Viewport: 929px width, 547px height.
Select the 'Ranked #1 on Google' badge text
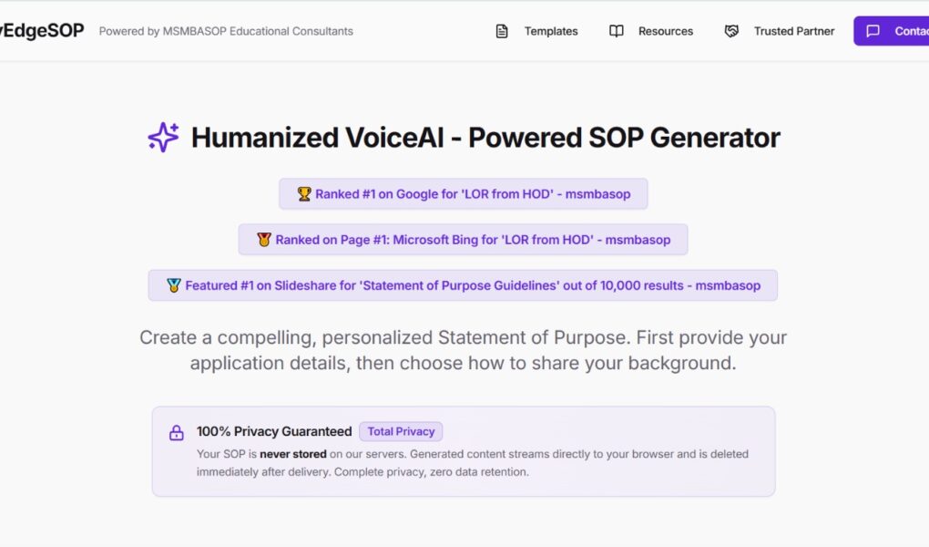473,194
